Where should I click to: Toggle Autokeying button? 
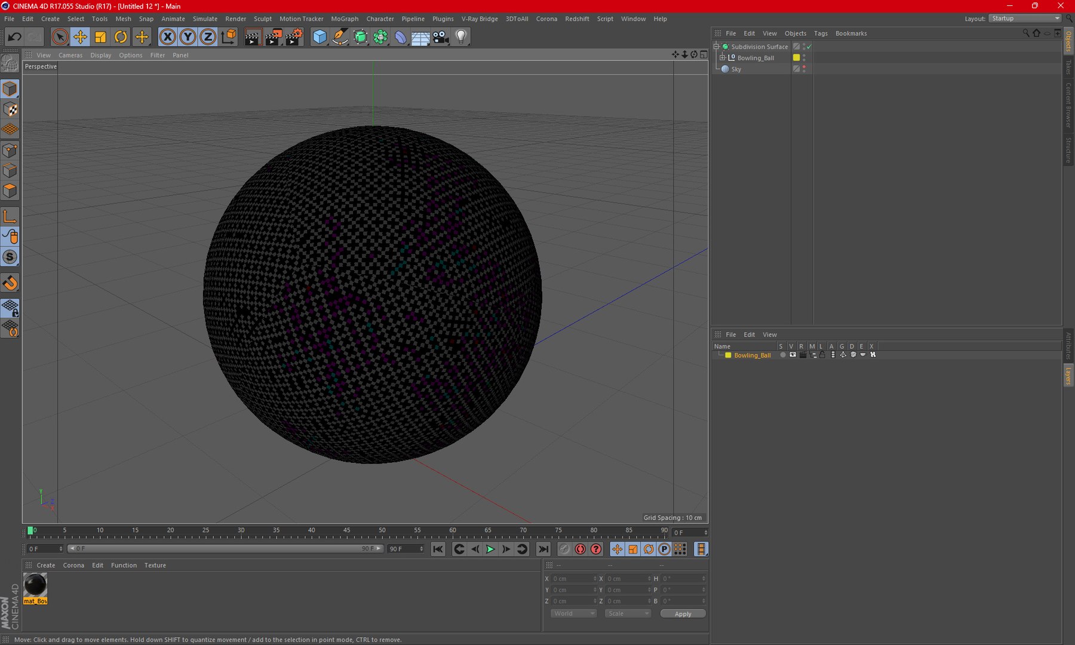(x=580, y=549)
